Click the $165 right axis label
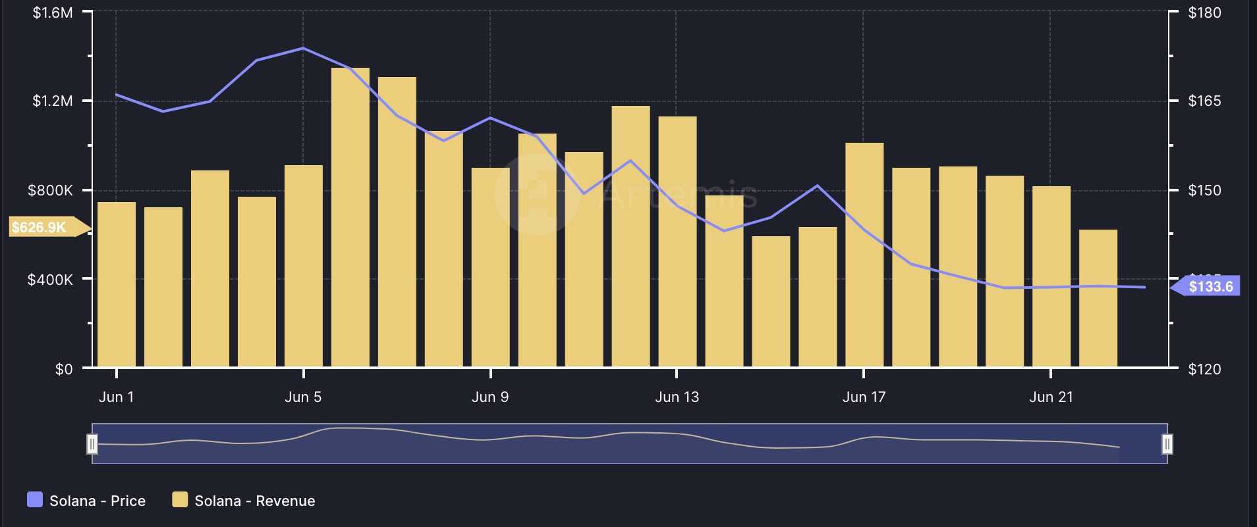 click(x=1204, y=101)
